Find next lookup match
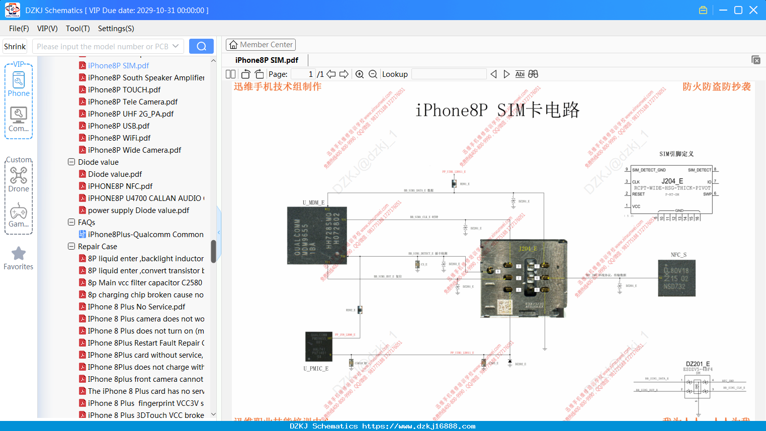Image resolution: width=766 pixels, height=431 pixels. coord(506,74)
